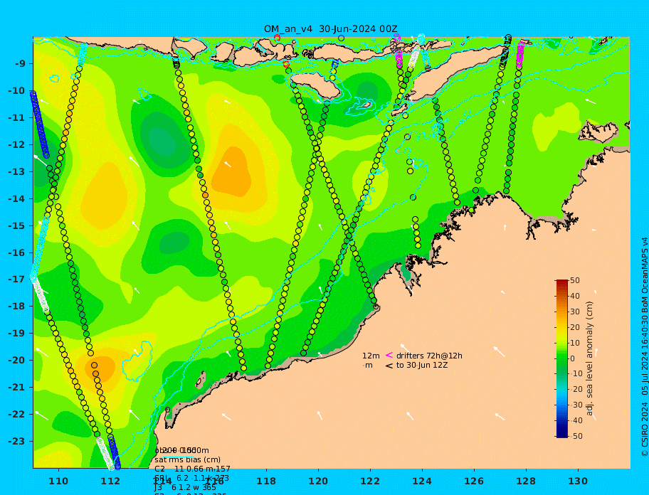Viewport: 649px width, 495px height.
Task: Click longitude axis label 130
Action: tap(578, 481)
